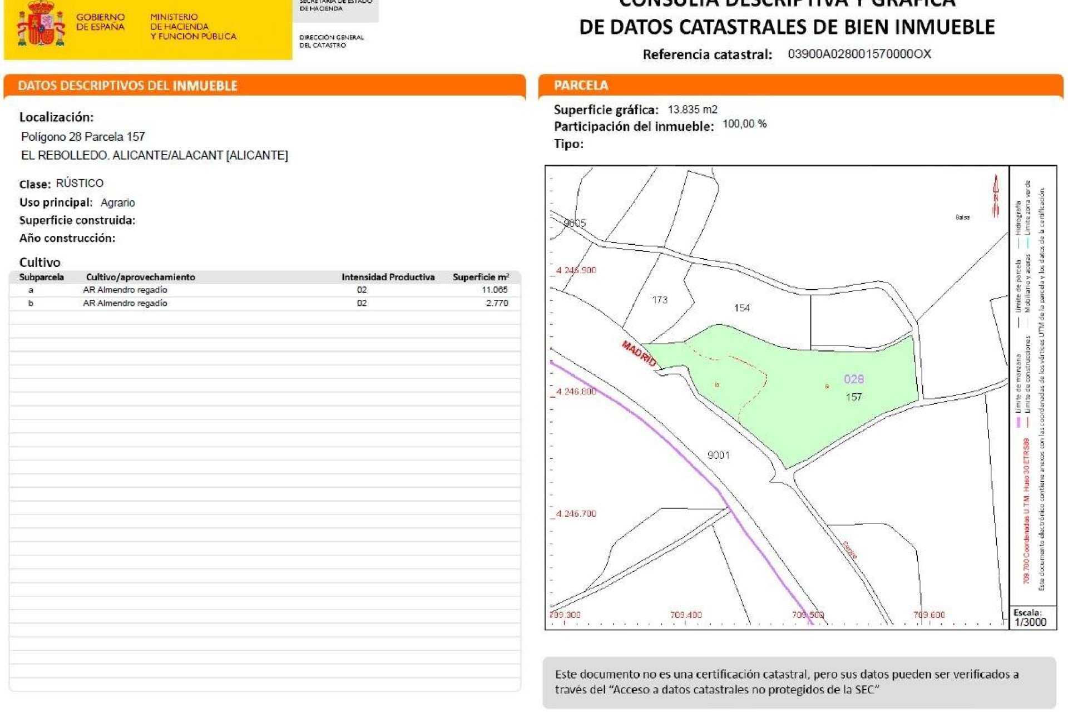
Task: Click the non-certification disclaimer notice
Action: click(799, 682)
